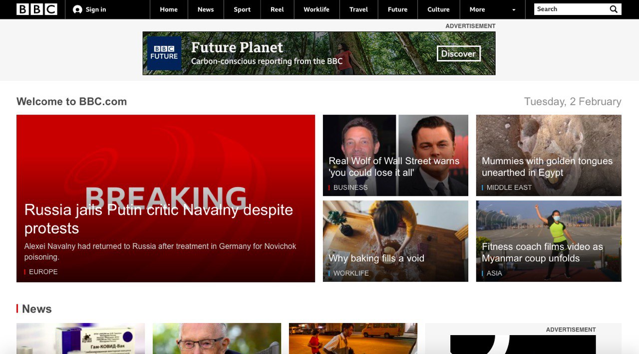Click the WORKLIFE section tag
Image resolution: width=639 pixels, height=354 pixels.
tap(351, 273)
